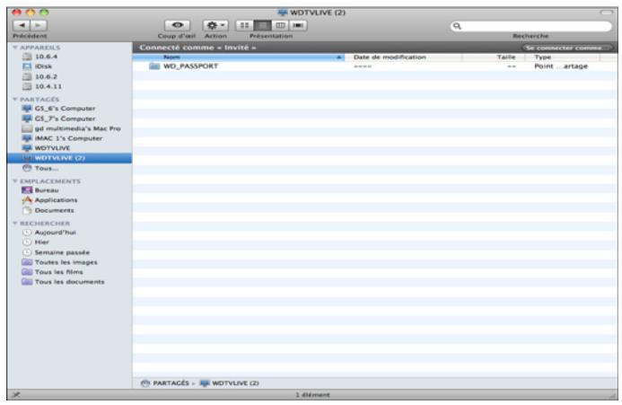The image size is (622, 405).
Task: Click Se connecter comme button
Action: tap(565, 48)
